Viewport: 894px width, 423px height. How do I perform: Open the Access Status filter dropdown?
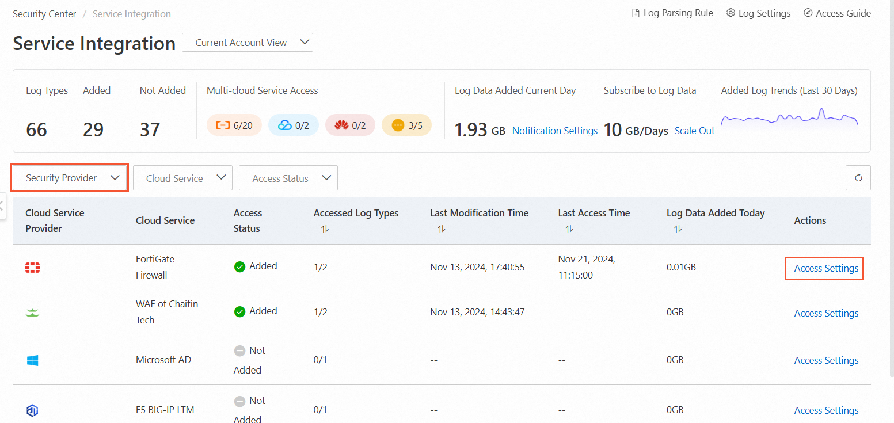point(288,178)
